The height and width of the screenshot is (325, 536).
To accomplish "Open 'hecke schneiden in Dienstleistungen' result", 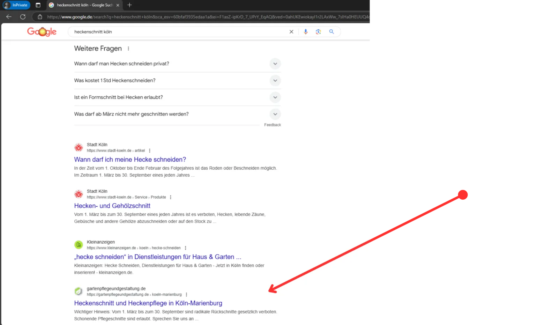I will pos(157,257).
